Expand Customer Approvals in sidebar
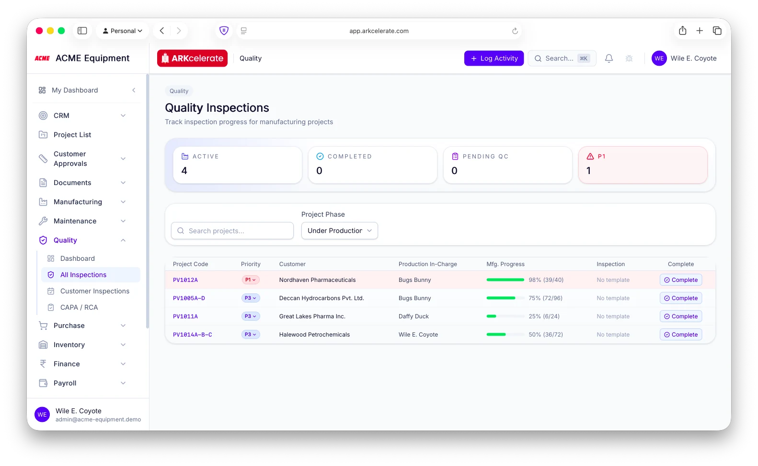The image size is (758, 466). click(82, 159)
